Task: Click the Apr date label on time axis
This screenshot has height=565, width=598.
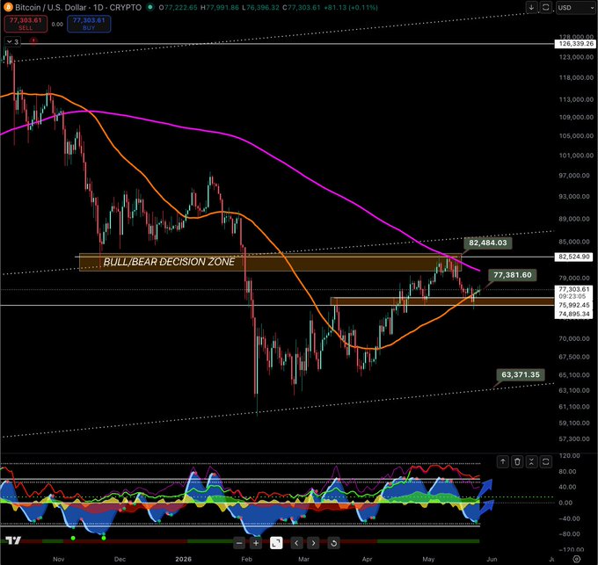Action: pos(367,559)
